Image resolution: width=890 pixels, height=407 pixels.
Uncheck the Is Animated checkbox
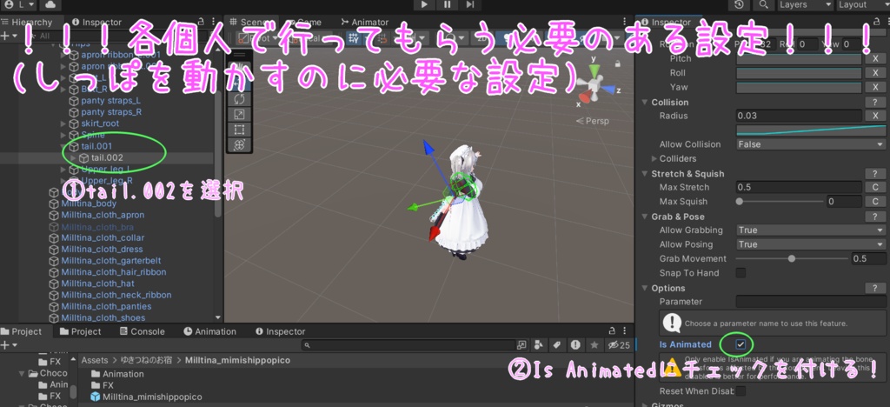[x=741, y=344]
